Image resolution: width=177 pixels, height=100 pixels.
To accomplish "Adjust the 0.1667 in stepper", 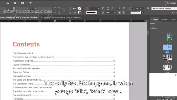I will (x=132, y=8).
